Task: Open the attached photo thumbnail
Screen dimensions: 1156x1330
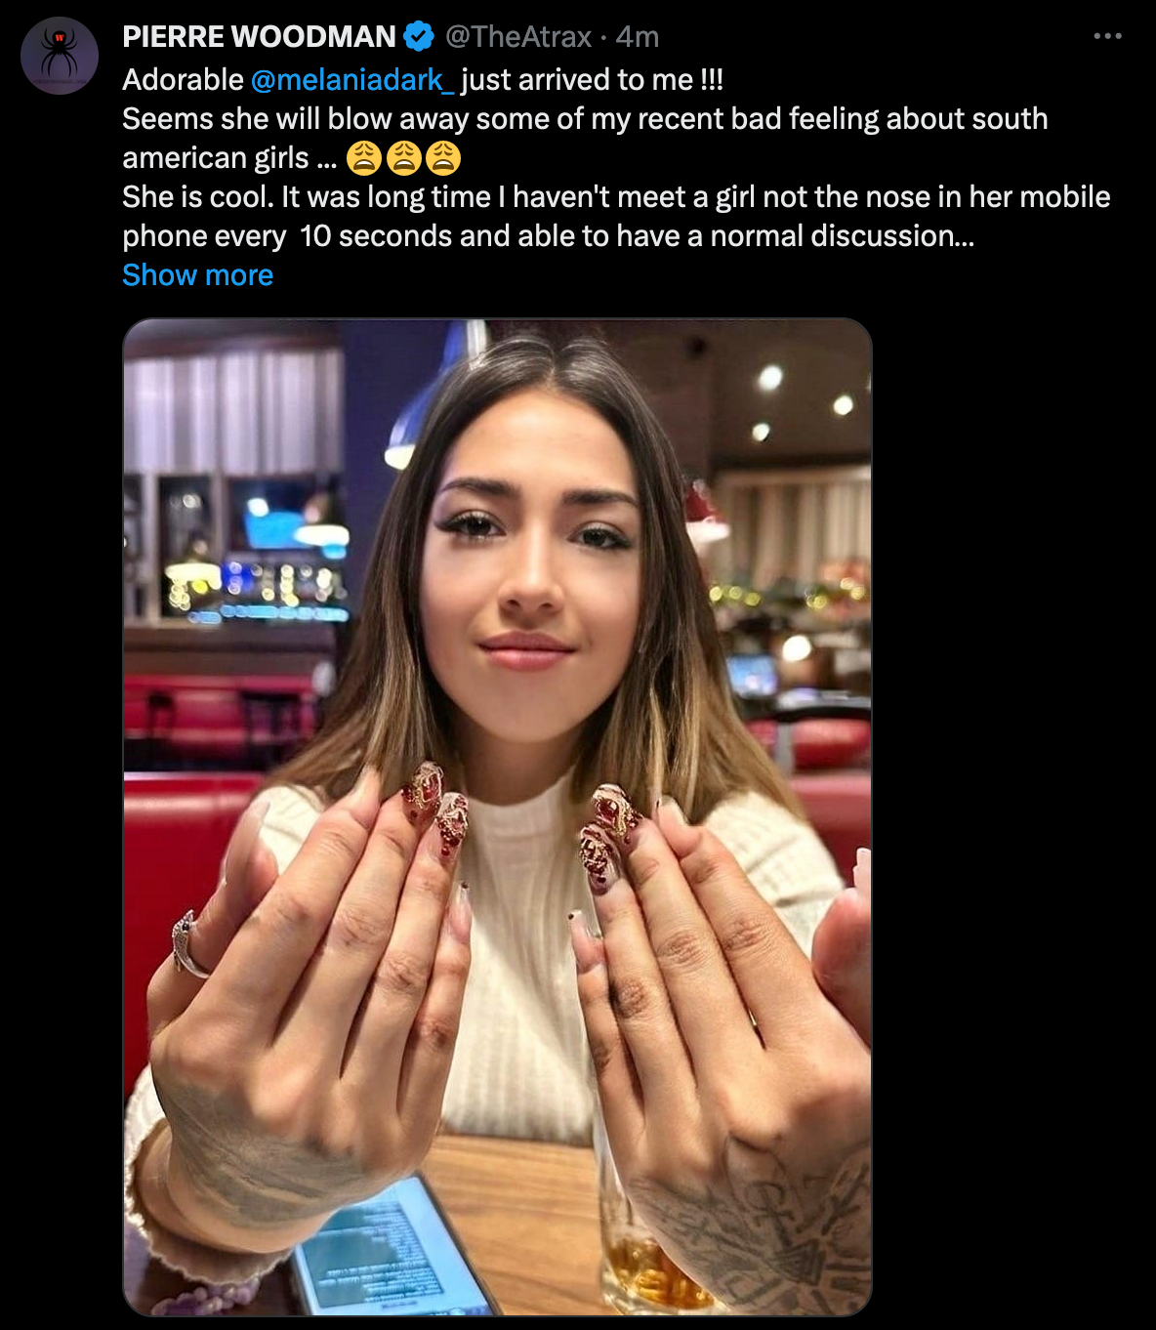Action: pyautogui.click(x=497, y=817)
